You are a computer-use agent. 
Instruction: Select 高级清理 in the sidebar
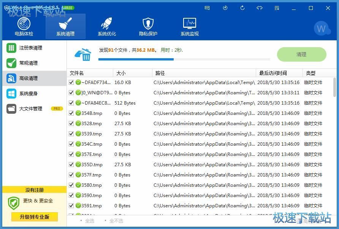pyautogui.click(x=34, y=78)
